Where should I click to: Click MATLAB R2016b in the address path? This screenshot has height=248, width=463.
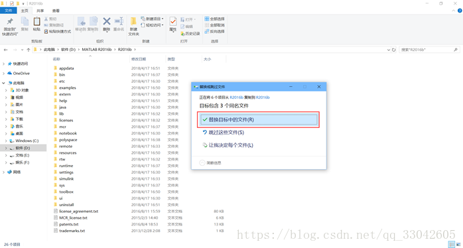tap(97, 50)
